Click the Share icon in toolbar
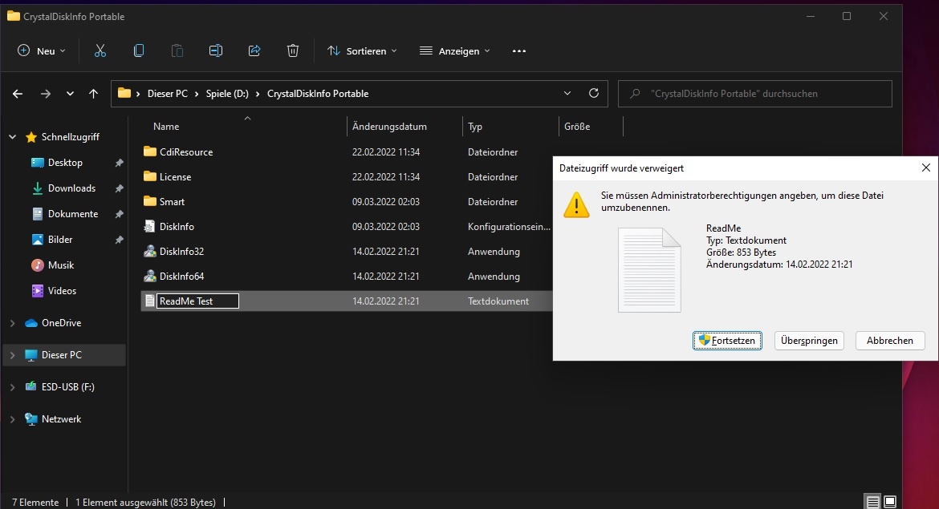 coord(254,50)
